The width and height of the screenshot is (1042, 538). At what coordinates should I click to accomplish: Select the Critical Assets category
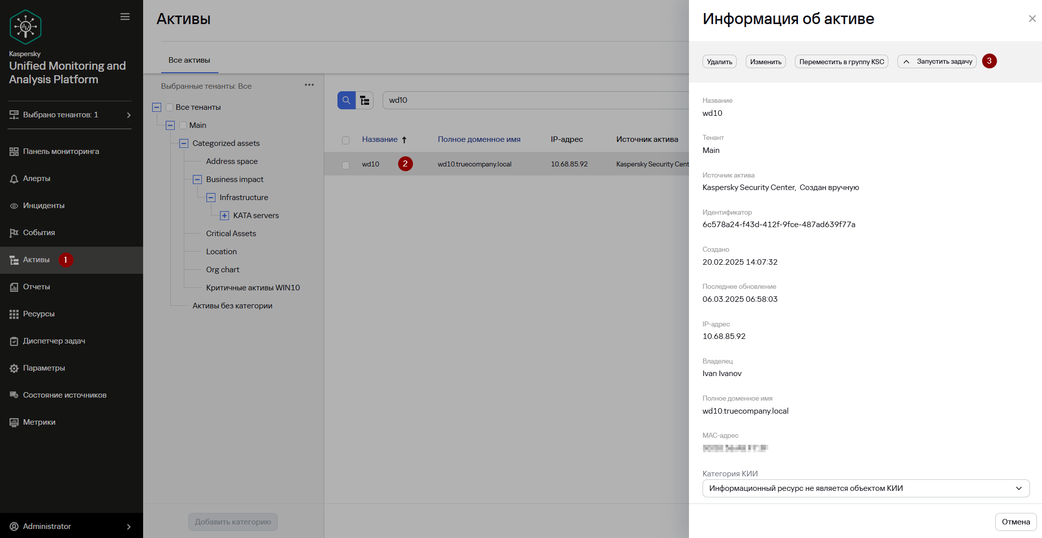231,234
